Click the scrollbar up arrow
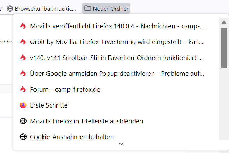This screenshot has width=229, height=153. point(224,22)
